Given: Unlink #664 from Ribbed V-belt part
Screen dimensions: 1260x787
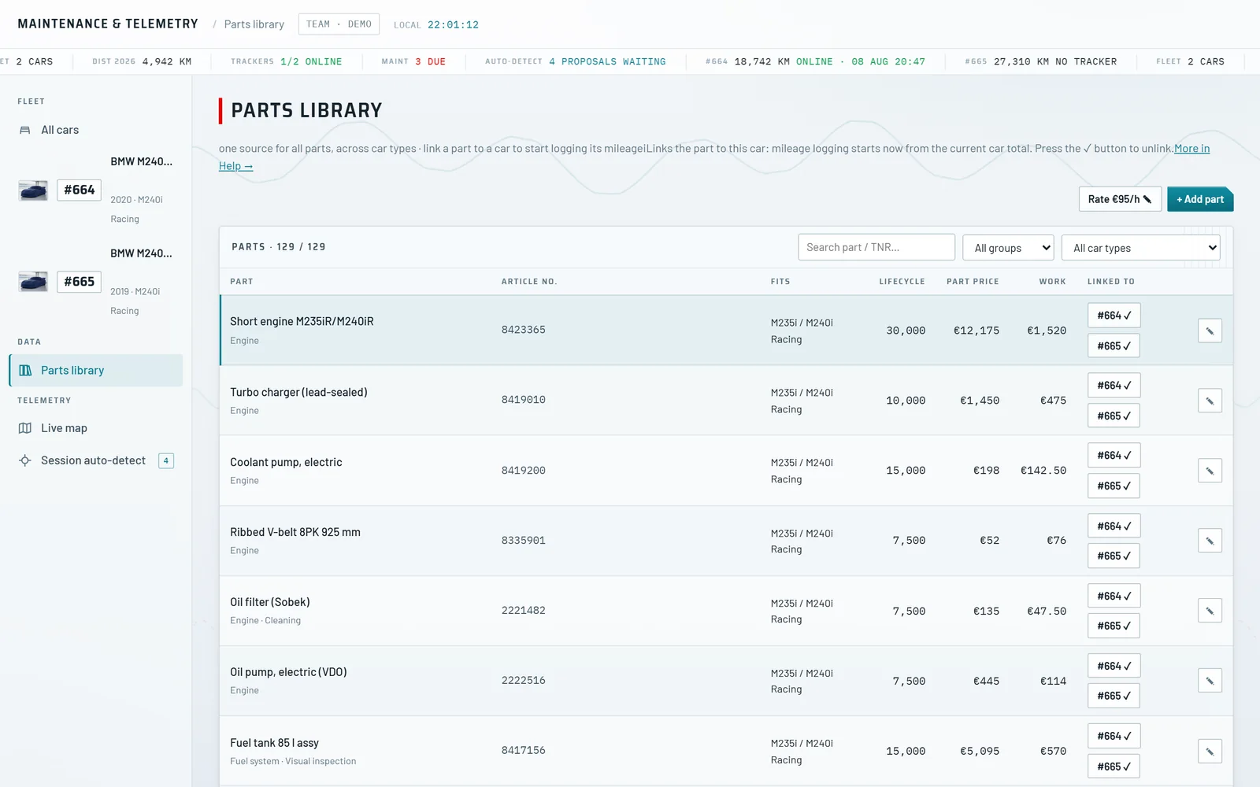Looking at the screenshot, I should pos(1114,526).
